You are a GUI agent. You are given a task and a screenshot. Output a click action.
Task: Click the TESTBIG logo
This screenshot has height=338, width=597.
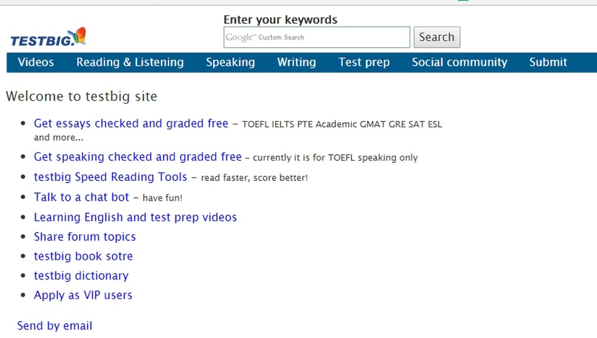coord(41,38)
